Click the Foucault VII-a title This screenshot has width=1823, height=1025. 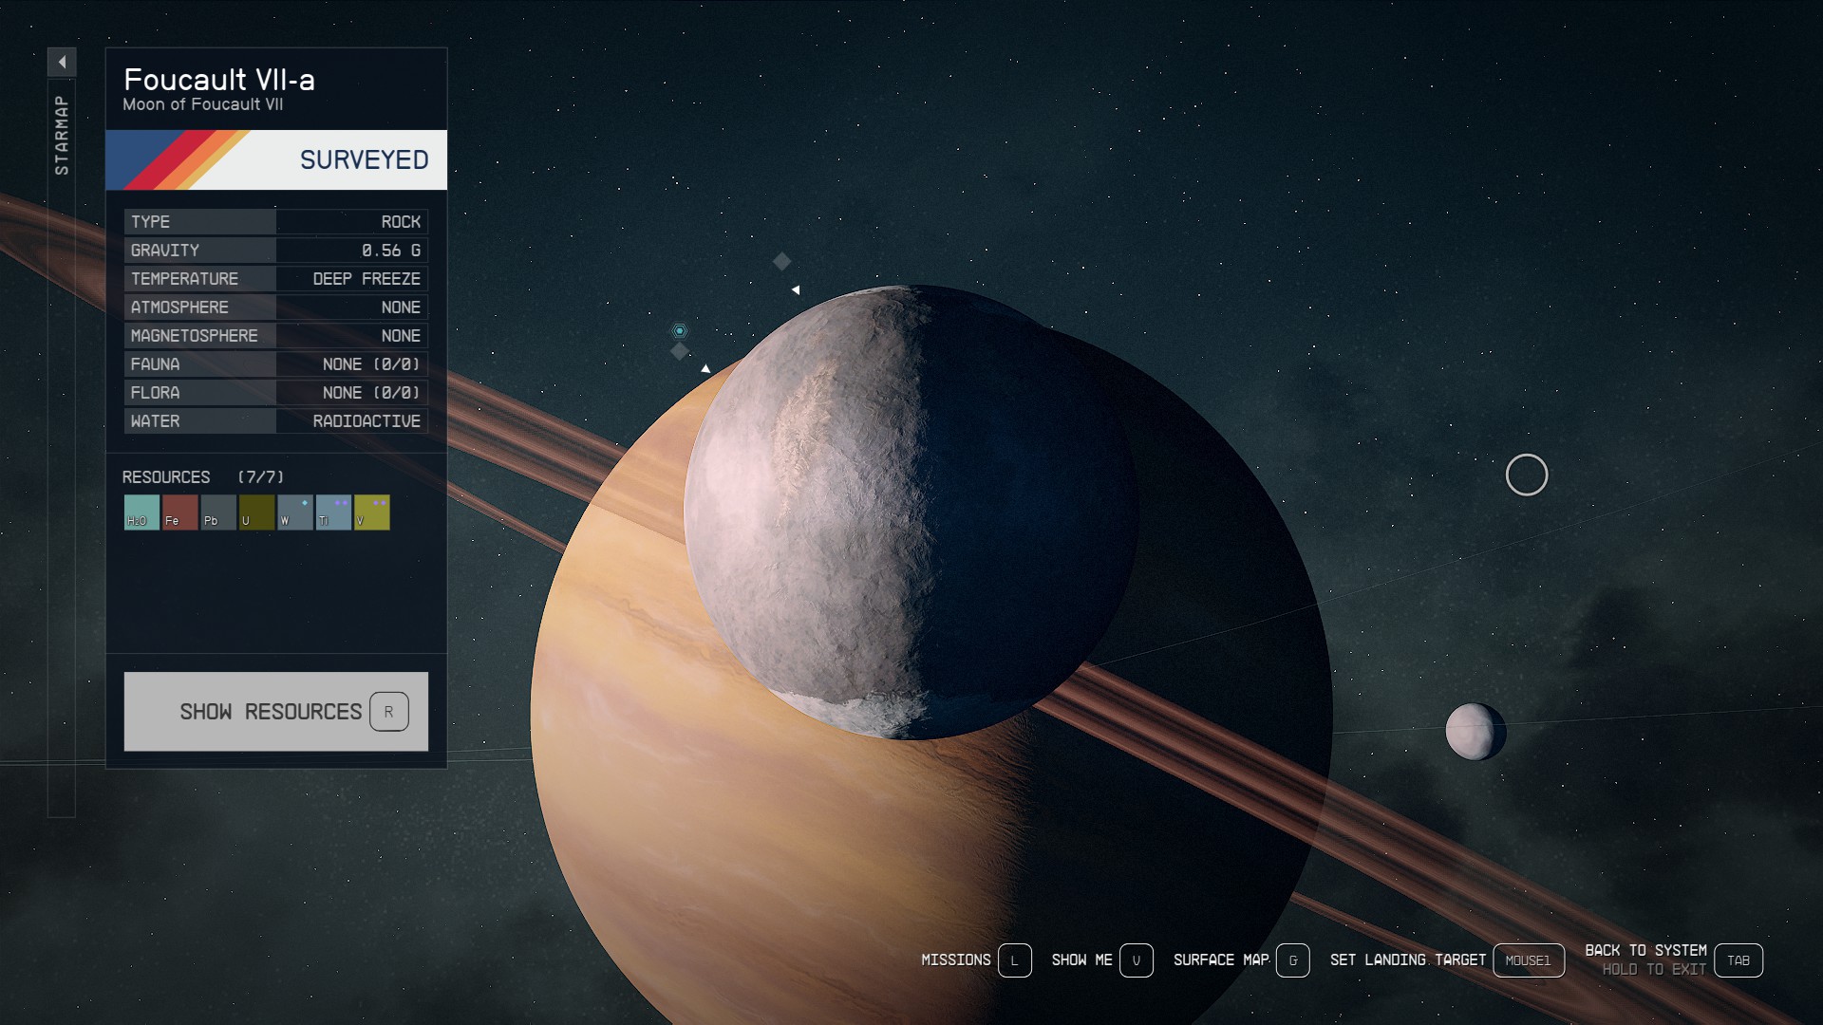(218, 80)
